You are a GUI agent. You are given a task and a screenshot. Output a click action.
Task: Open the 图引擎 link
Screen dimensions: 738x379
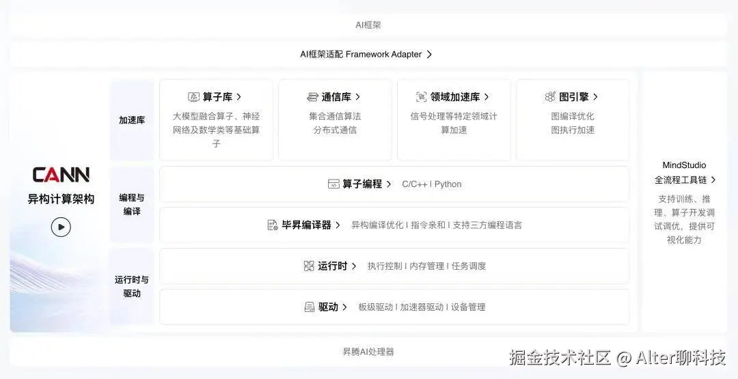click(574, 97)
